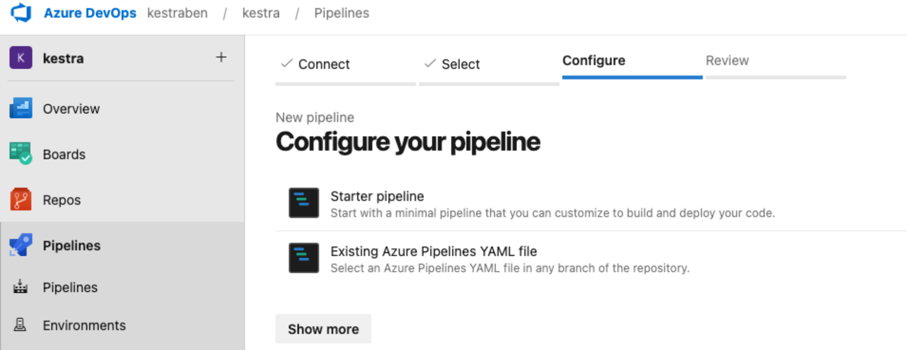Open the kestra project breadcrumb link
907x350 pixels.
point(261,13)
